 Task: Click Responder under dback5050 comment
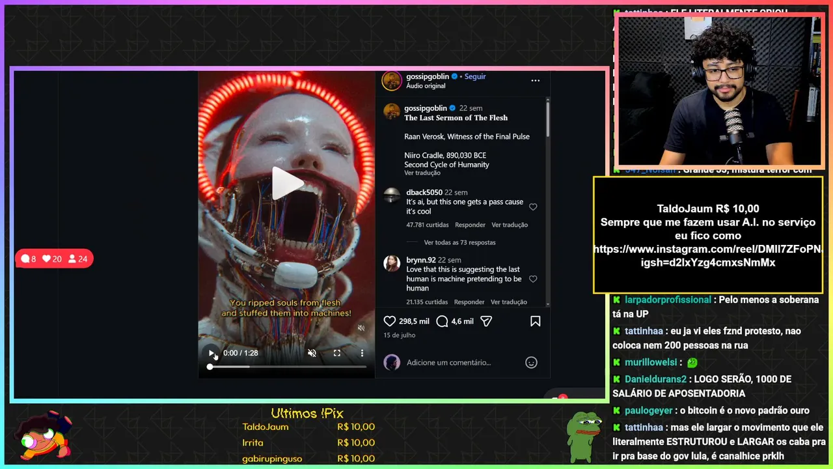pos(470,225)
